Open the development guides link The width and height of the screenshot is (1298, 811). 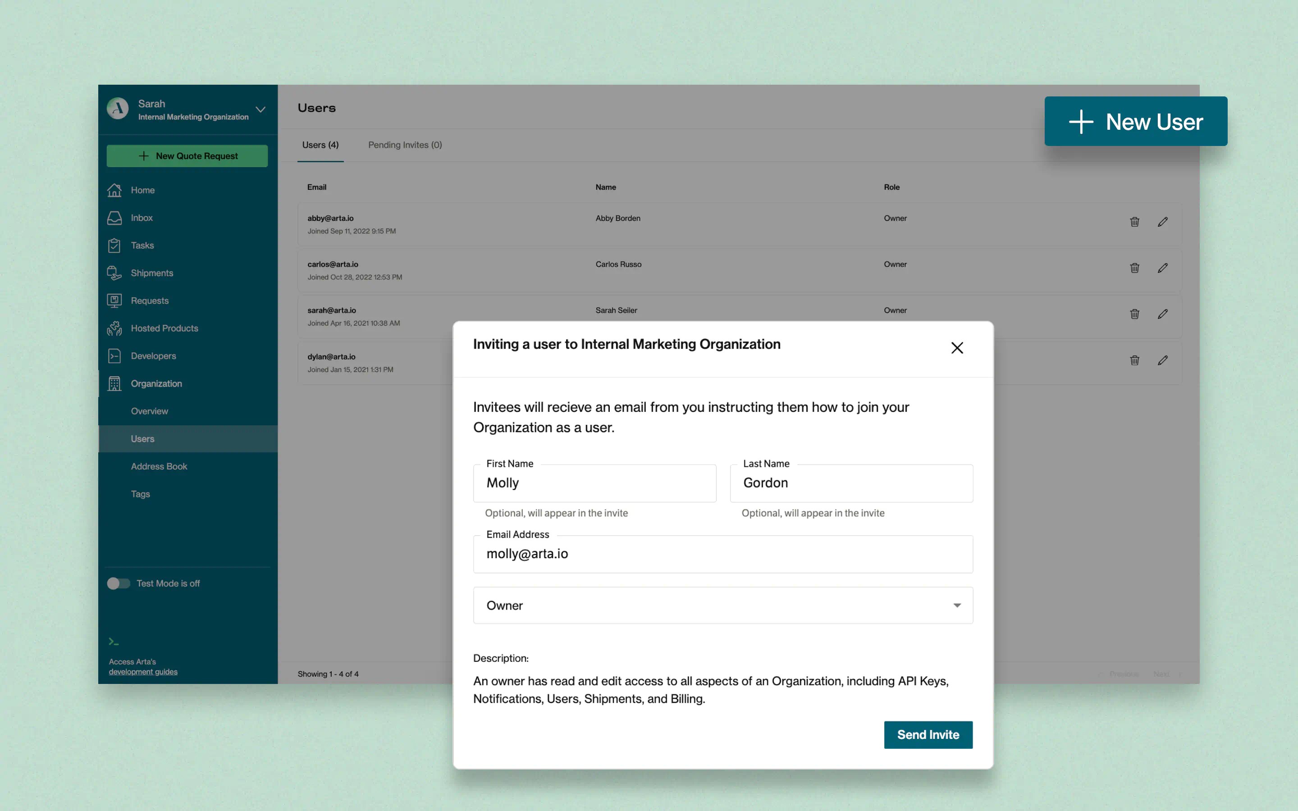143,671
